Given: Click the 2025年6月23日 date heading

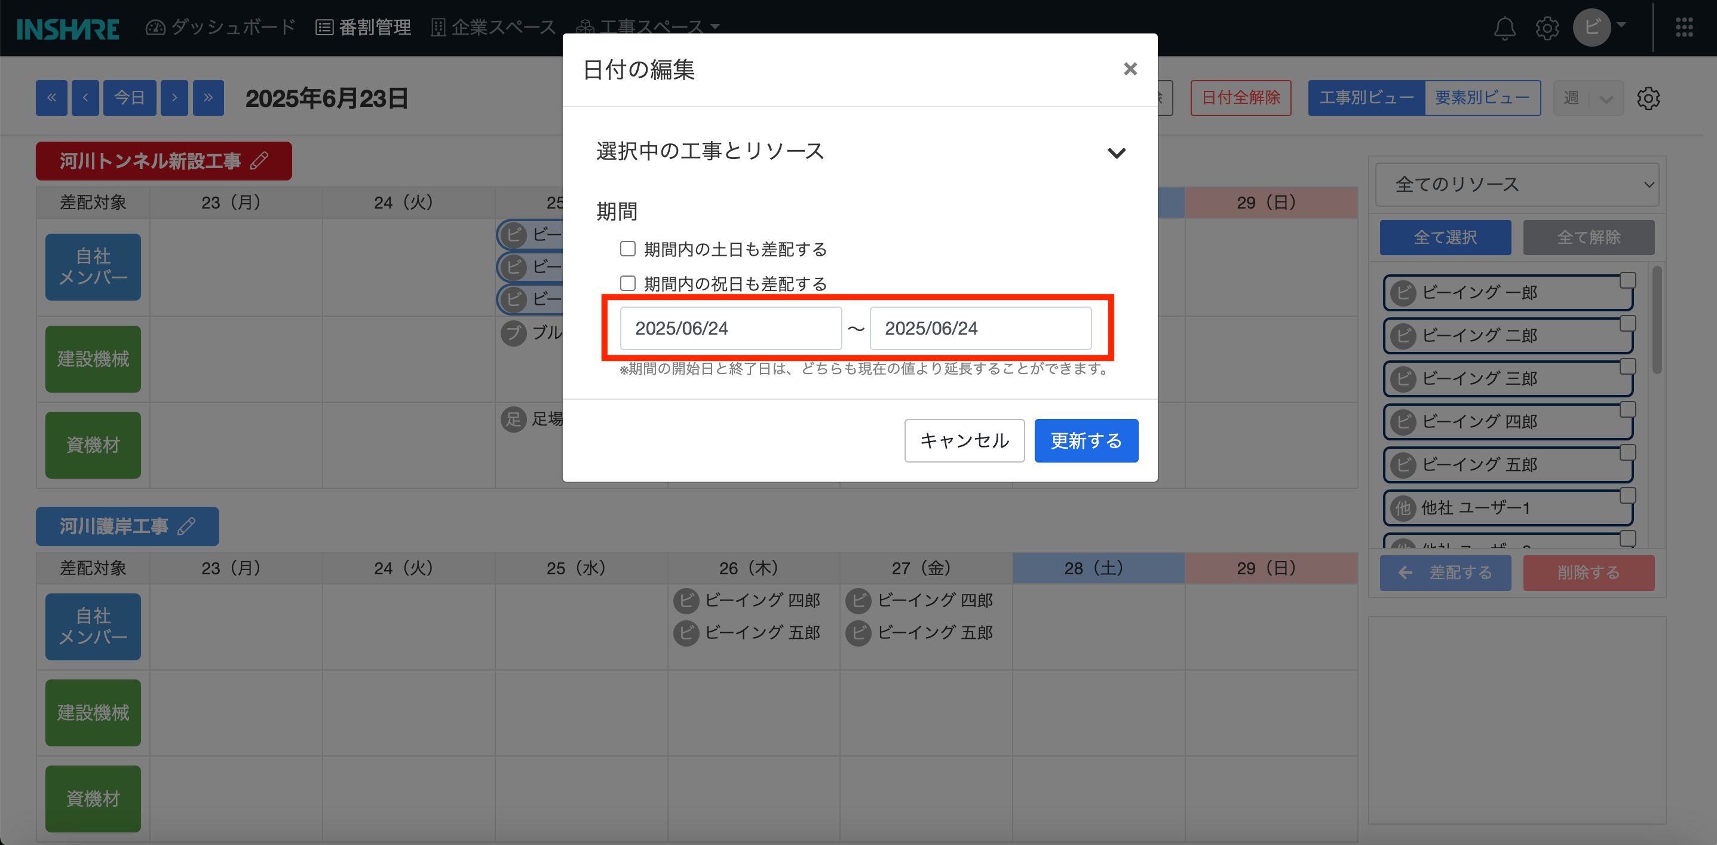Looking at the screenshot, I should tap(326, 98).
